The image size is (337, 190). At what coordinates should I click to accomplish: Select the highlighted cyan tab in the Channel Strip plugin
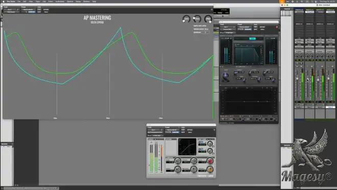252,39
